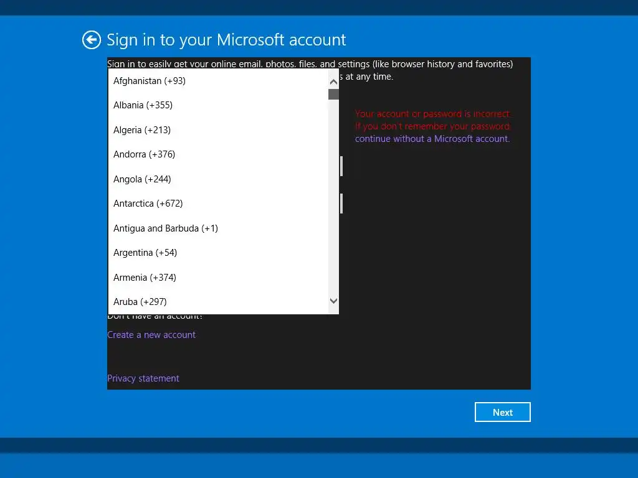Pick Angola (+244) in the dropdown list

218,179
